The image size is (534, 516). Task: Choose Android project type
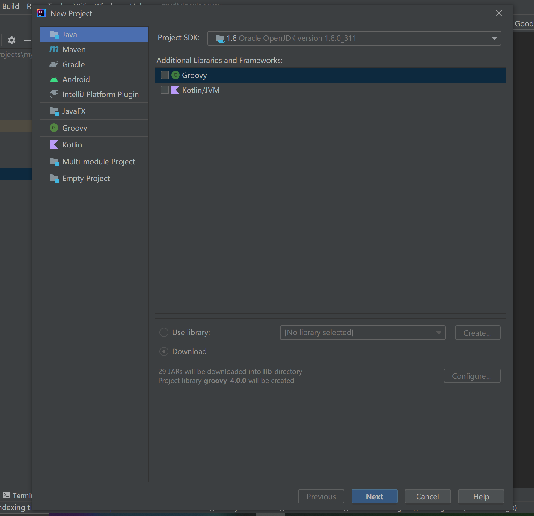point(94,79)
